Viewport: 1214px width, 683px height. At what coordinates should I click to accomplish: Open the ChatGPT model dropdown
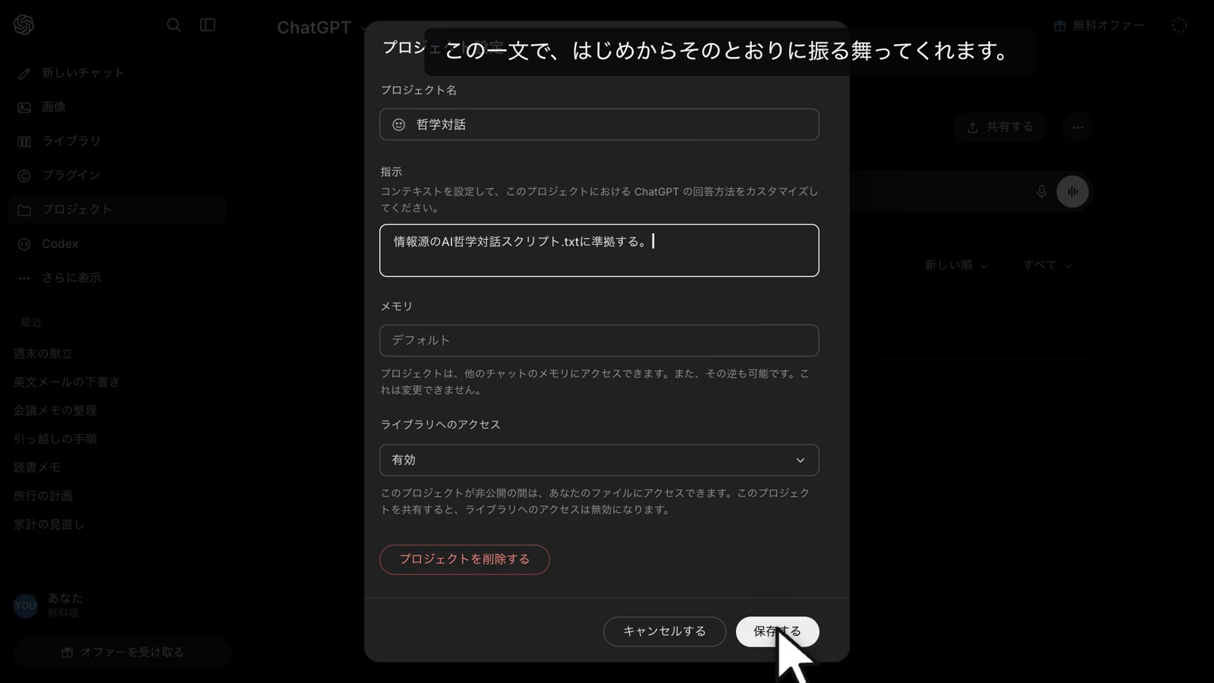[x=322, y=27]
